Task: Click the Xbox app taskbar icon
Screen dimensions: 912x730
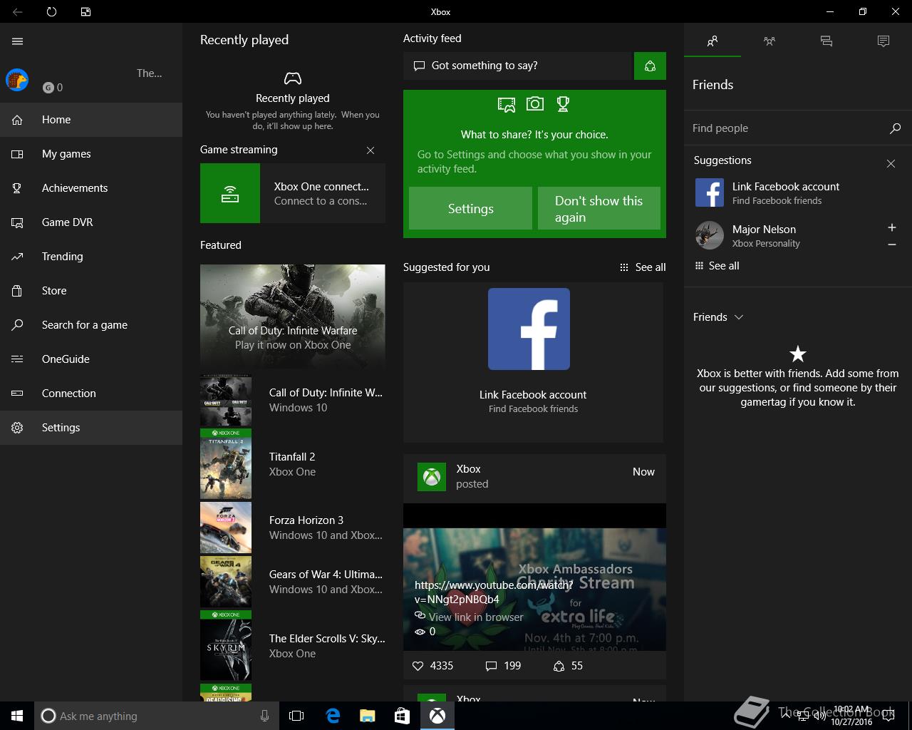Action: (437, 716)
